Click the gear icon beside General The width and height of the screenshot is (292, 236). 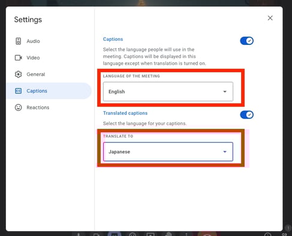coord(18,74)
